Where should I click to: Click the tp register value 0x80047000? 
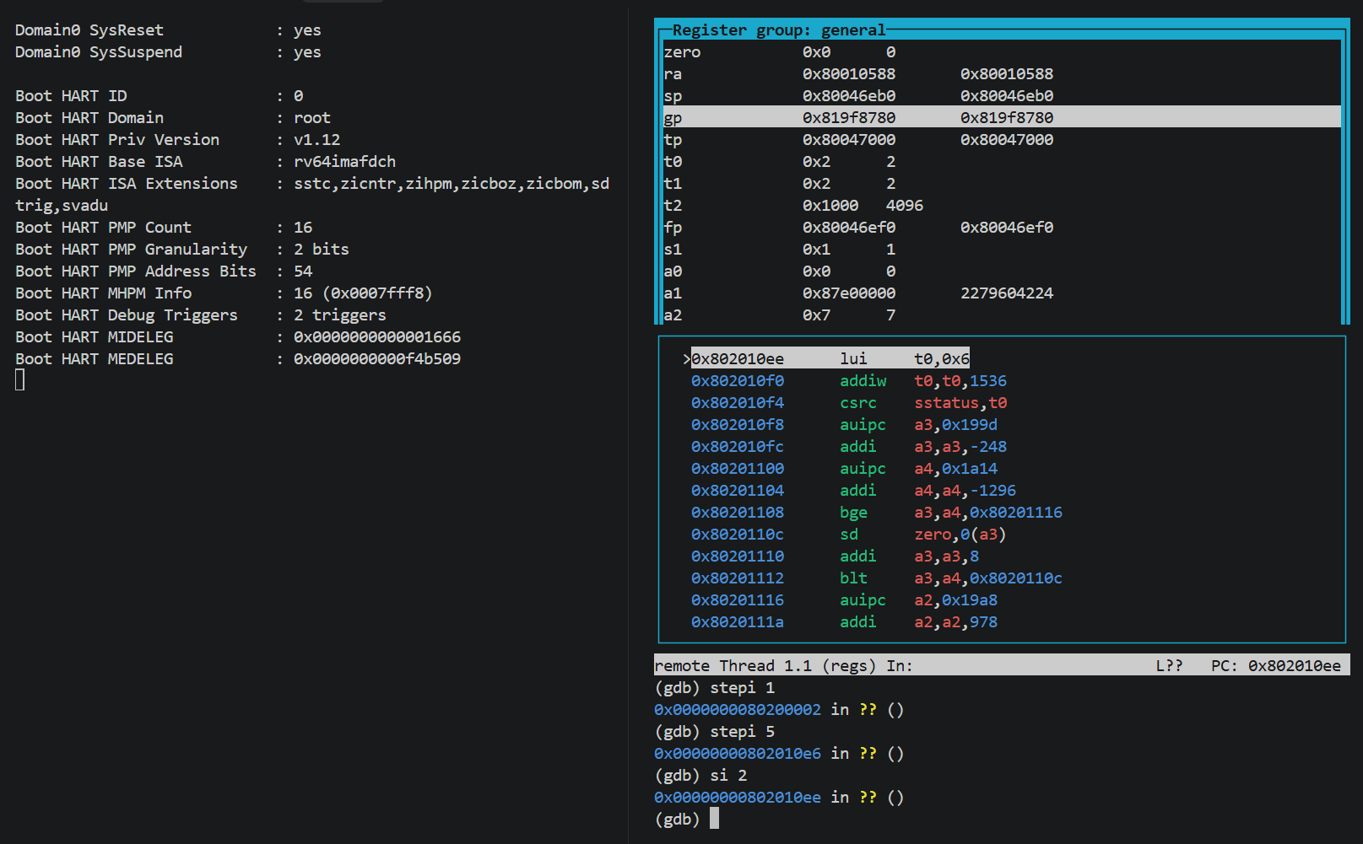(x=848, y=140)
